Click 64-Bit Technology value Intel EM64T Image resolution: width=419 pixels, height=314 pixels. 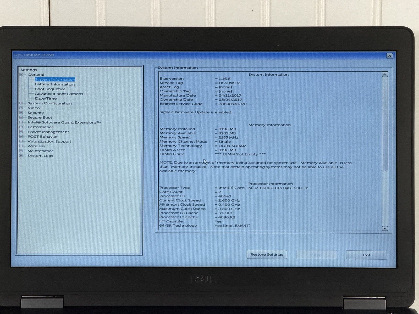pyautogui.click(x=232, y=226)
